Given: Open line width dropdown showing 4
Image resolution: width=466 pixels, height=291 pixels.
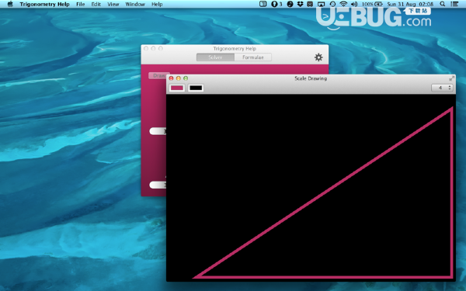Looking at the screenshot, I should tap(442, 88).
